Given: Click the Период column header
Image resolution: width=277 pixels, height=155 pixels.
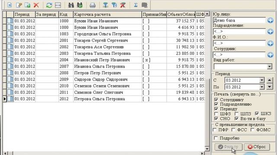Looking at the screenshot, I should pyautogui.click(x=25, y=14).
